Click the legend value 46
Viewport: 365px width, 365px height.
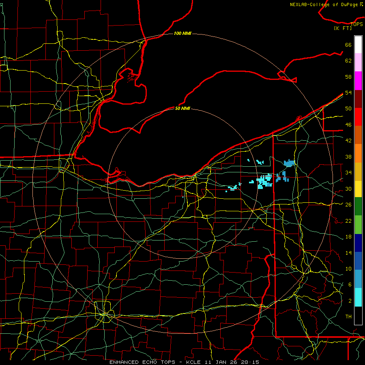click(348, 125)
